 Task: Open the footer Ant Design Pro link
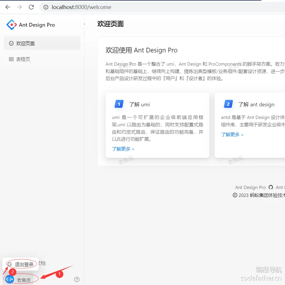pyautogui.click(x=250, y=187)
